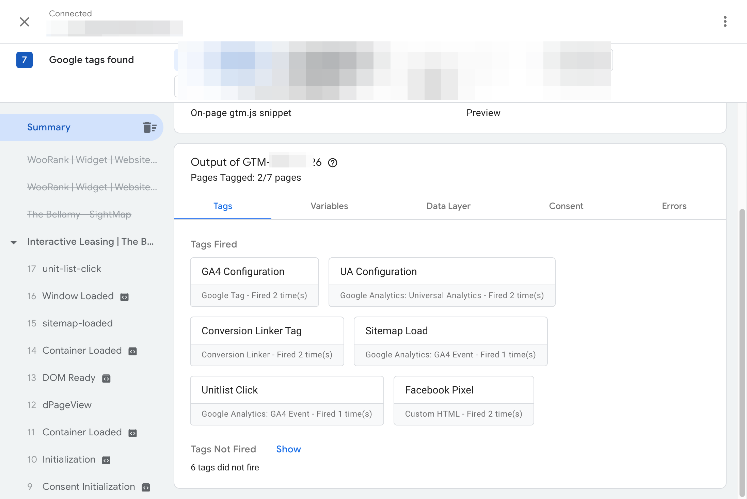Collapse the Interactive Leasing page group
The height and width of the screenshot is (499, 747).
pyautogui.click(x=14, y=242)
